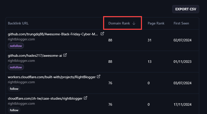Click follow badge in workers.cloudflare.com row
Image resolution: width=207 pixels, height=114 pixels.
coord(14,89)
